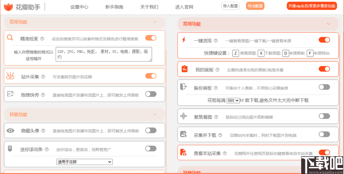This screenshot has height=174, width=344.
Task: Click the 精准检索 magnifier icon
Action: [10, 38]
